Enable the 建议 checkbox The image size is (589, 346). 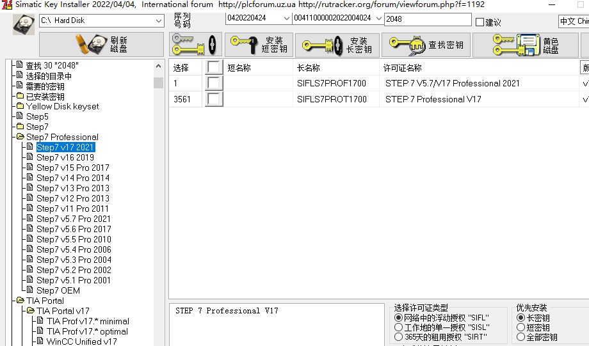(x=480, y=22)
